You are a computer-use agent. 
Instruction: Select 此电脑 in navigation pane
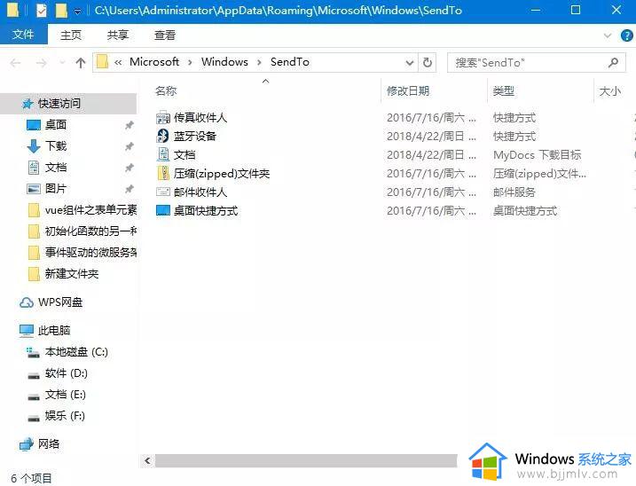(x=54, y=330)
